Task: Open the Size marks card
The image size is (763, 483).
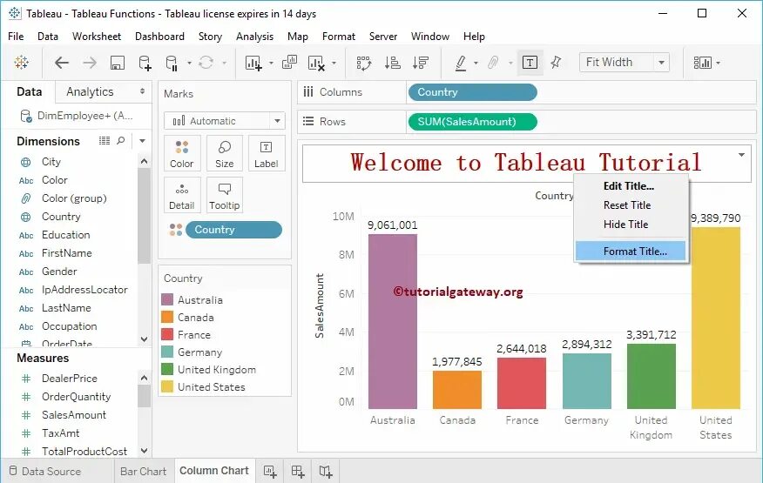Action: (225, 153)
